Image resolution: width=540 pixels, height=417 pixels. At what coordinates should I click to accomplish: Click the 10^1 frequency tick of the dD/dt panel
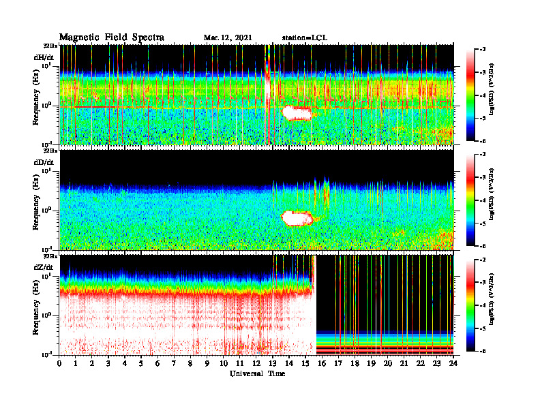click(x=46, y=170)
